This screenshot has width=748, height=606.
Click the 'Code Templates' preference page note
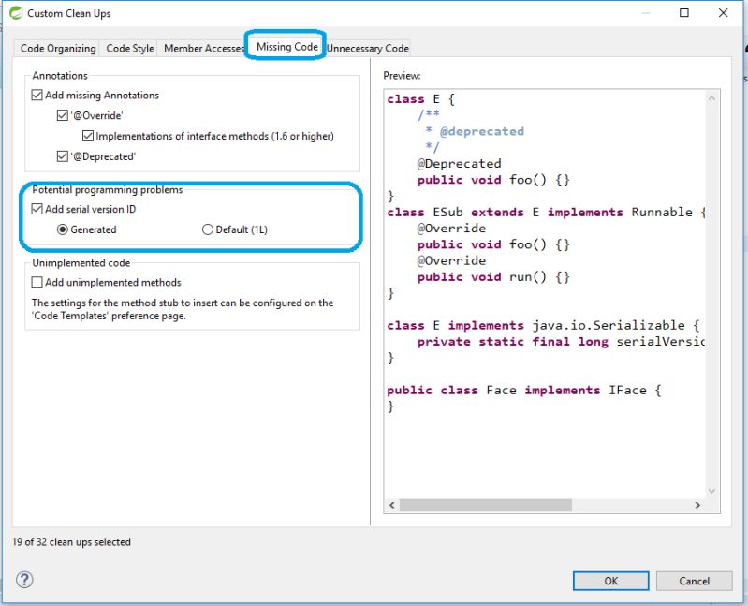tap(183, 309)
